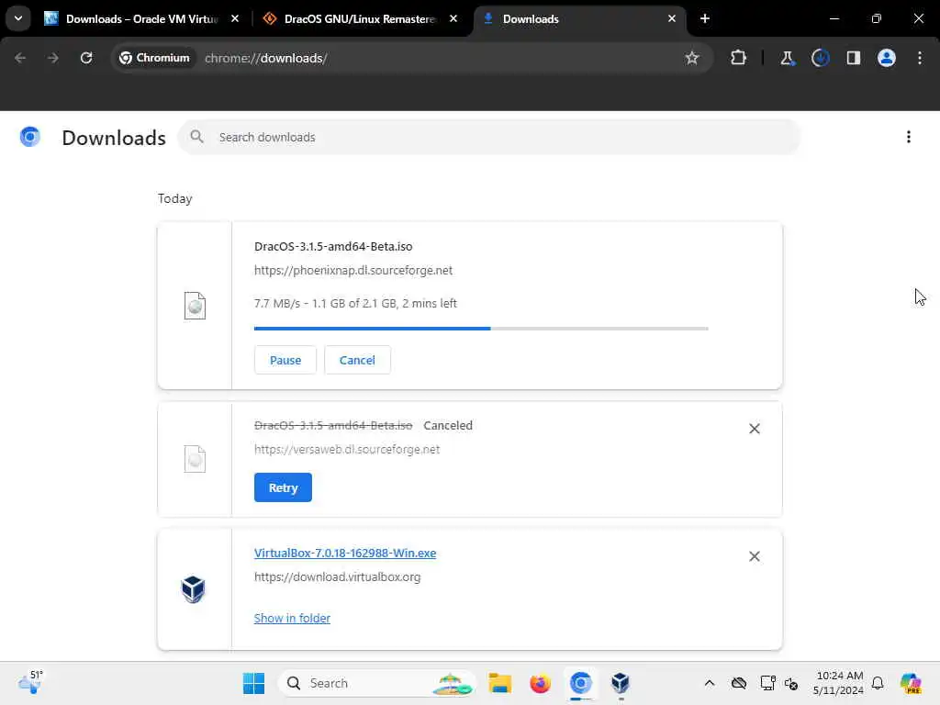Click the Chromium site info chip
This screenshot has width=940, height=705.
(x=154, y=58)
